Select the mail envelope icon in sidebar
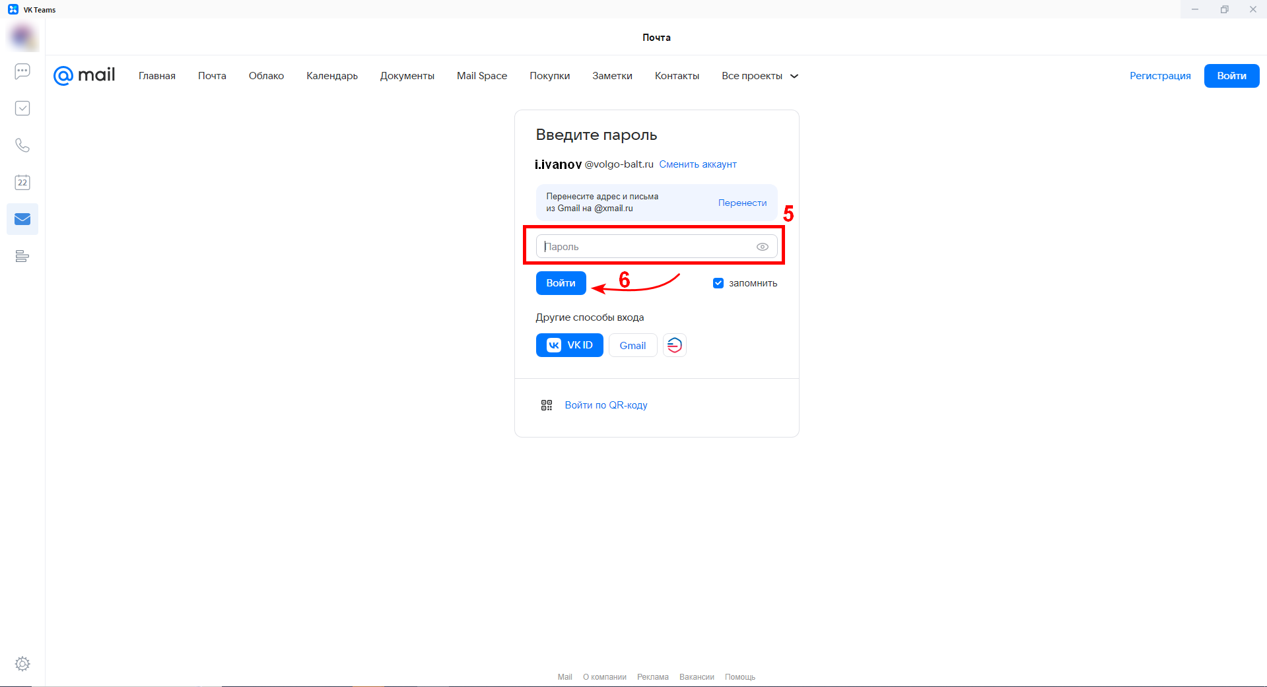Image resolution: width=1267 pixels, height=687 pixels. [x=22, y=219]
